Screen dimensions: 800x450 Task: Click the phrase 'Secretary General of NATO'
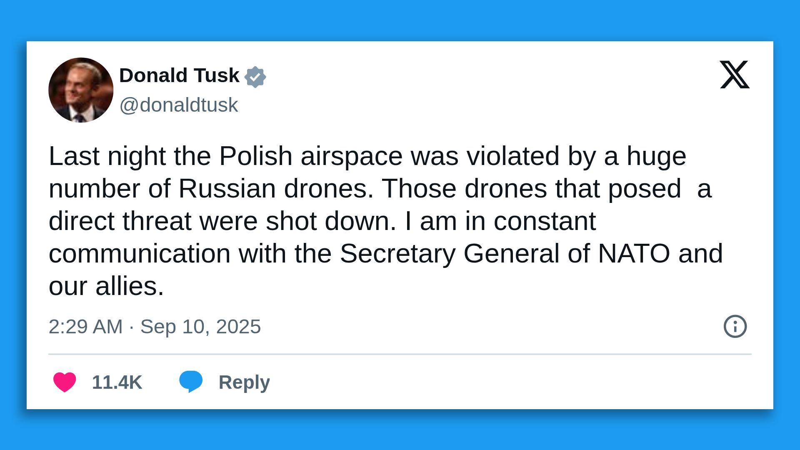click(505, 253)
